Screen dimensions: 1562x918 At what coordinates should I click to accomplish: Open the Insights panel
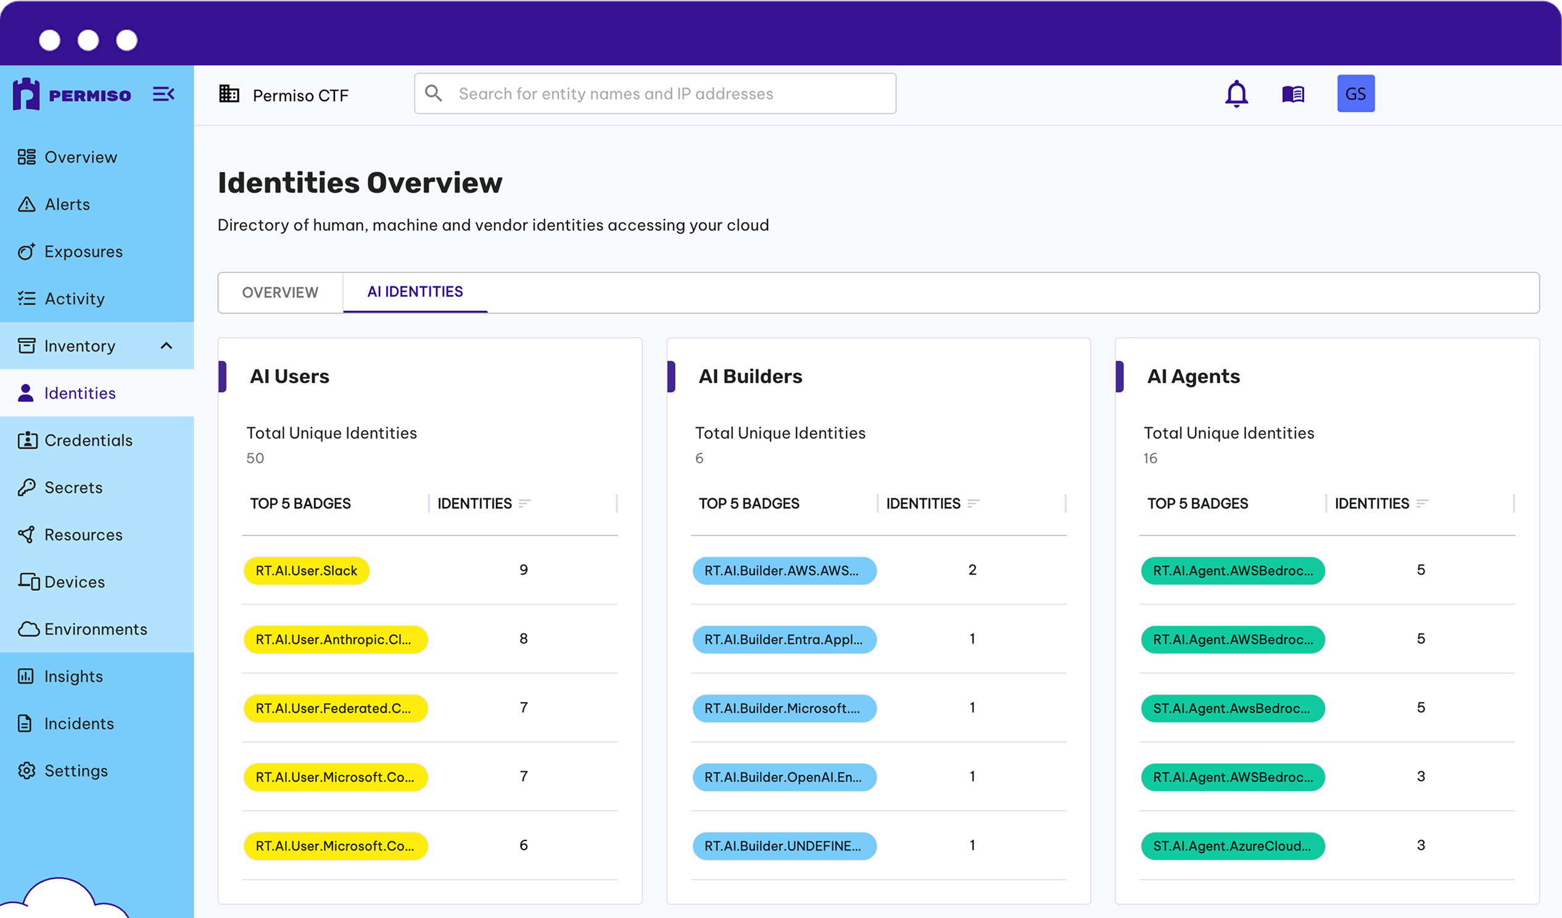(x=73, y=676)
